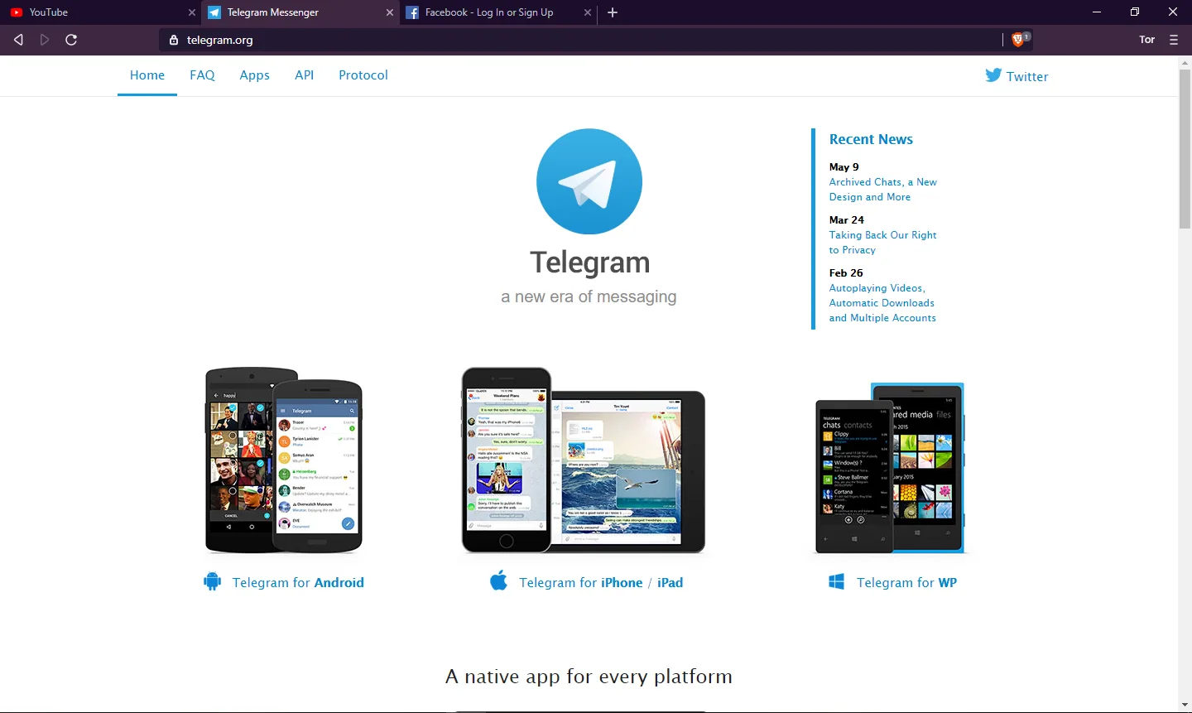
Task: Select the Telegram Messenger tab
Action: (300, 12)
